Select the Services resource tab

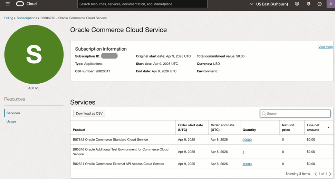tap(13, 113)
